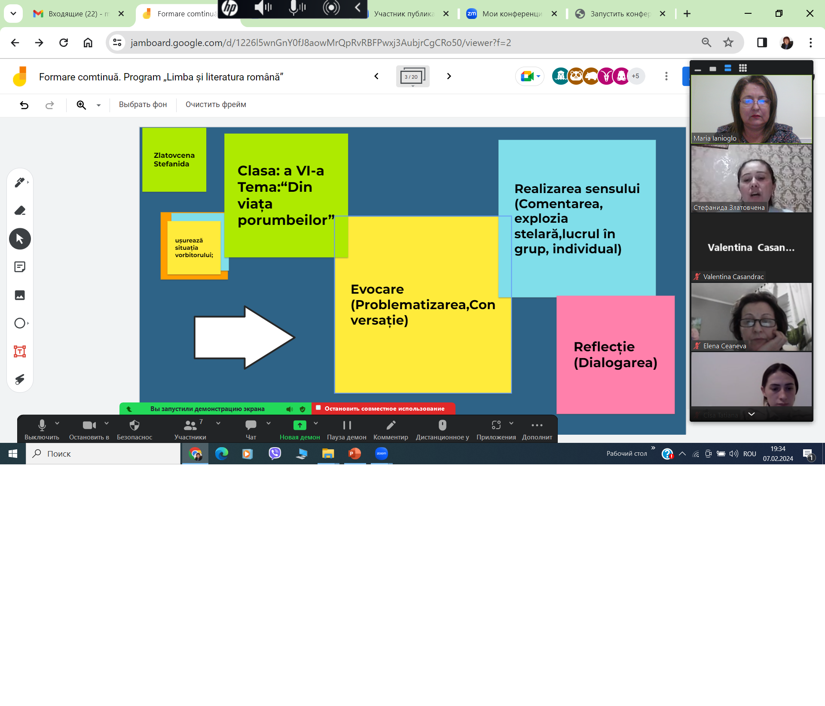Click Очистить фрейм button
Viewport: 825px width, 706px height.
pos(216,104)
